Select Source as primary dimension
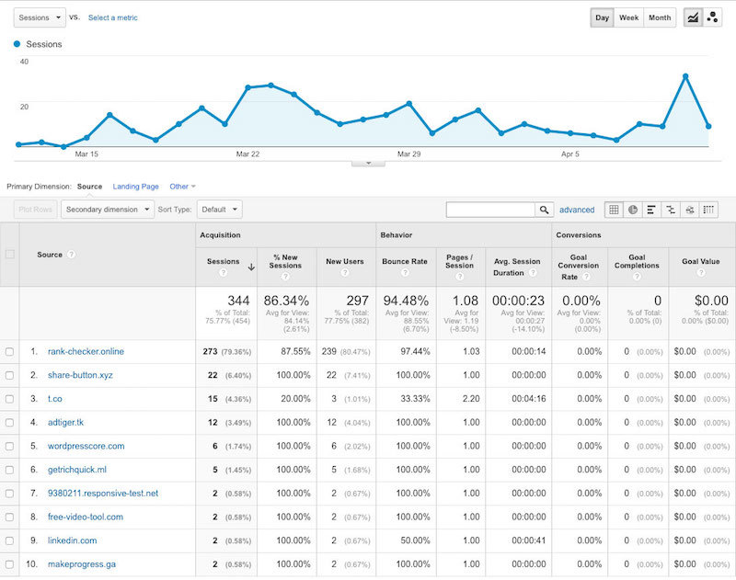736x580 pixels. coord(89,187)
